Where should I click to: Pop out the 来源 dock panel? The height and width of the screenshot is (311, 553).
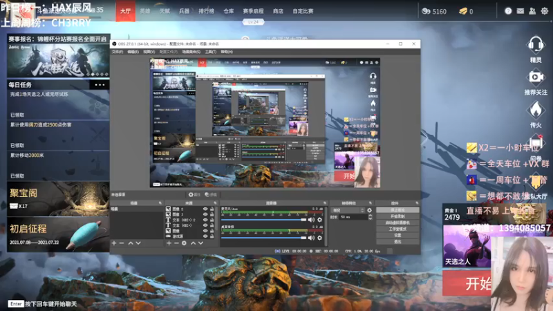(215, 203)
